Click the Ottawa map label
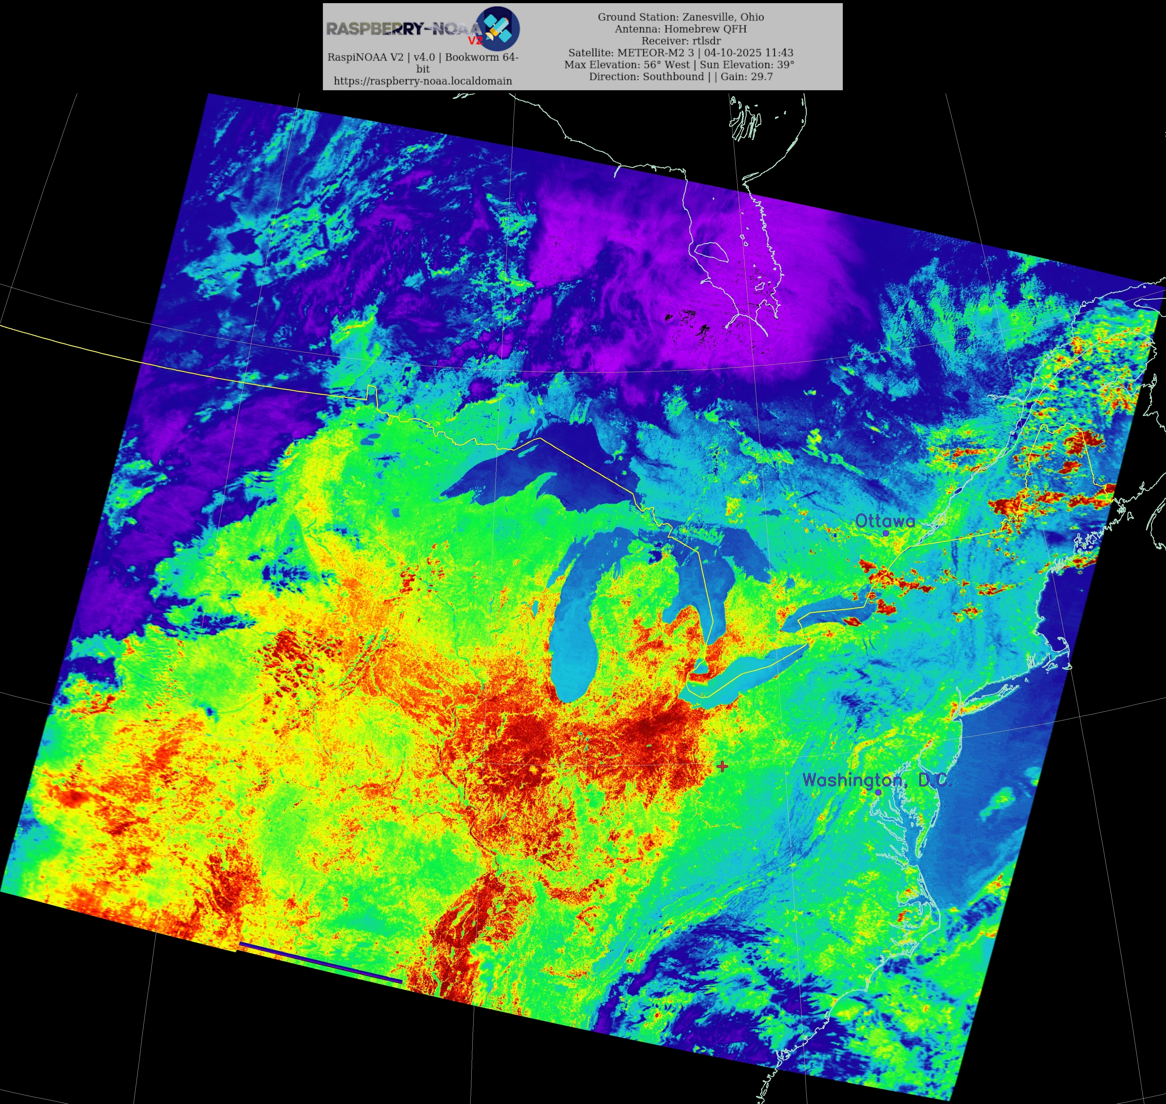This screenshot has height=1104, width=1166. [x=885, y=521]
